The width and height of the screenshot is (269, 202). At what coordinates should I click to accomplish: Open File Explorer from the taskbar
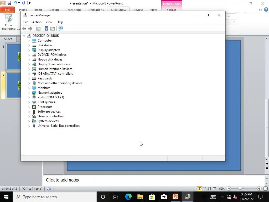pos(140,197)
